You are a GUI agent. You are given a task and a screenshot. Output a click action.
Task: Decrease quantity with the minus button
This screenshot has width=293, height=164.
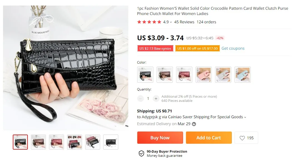[140, 99]
